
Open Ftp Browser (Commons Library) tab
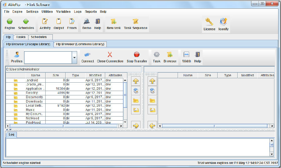click(x=80, y=44)
